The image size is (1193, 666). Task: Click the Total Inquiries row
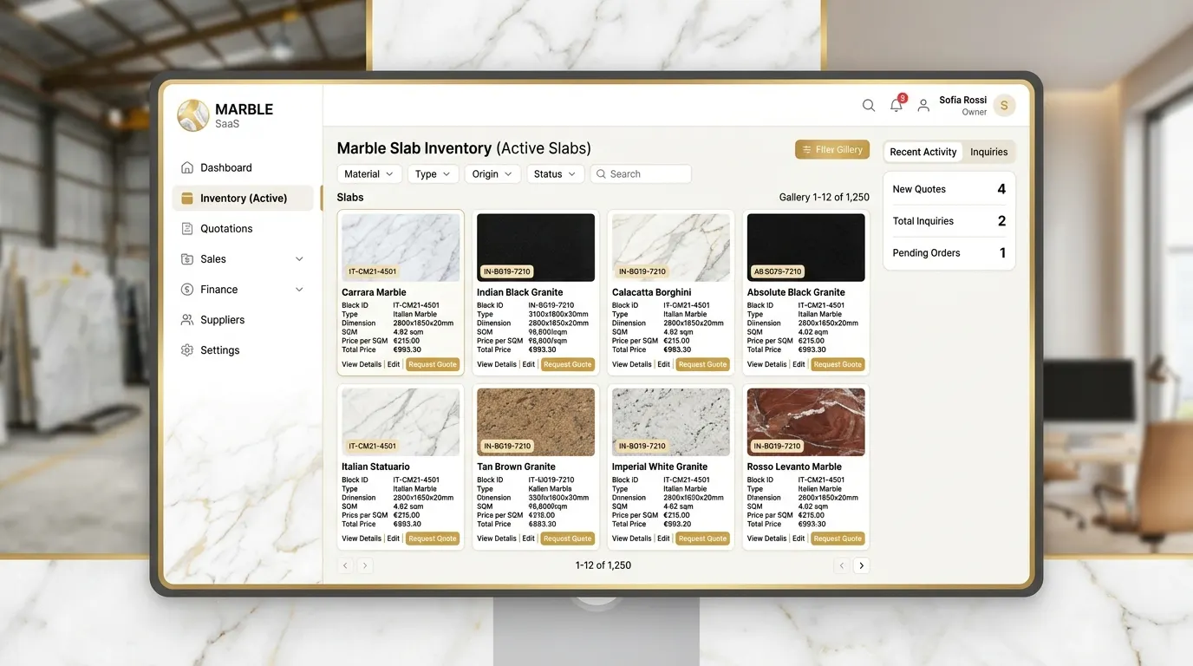[x=949, y=221]
